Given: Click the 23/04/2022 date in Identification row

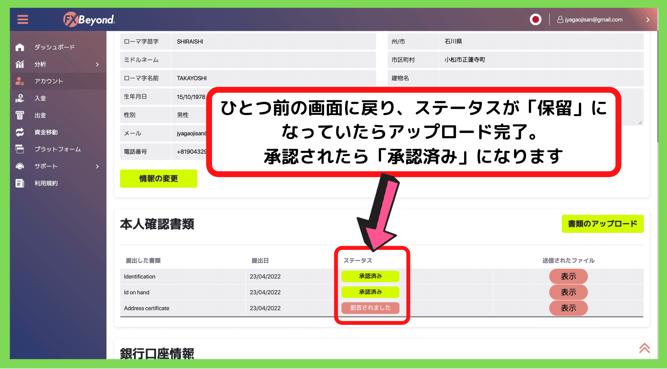Looking at the screenshot, I should tap(265, 277).
